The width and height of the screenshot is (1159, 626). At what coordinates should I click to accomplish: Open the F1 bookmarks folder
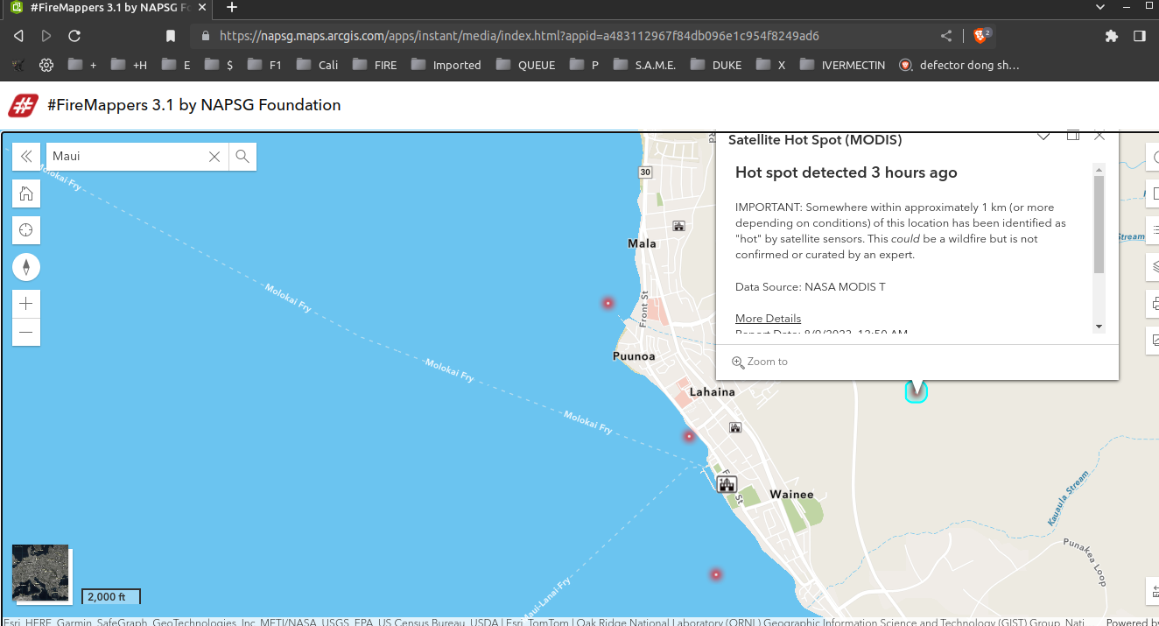point(264,65)
